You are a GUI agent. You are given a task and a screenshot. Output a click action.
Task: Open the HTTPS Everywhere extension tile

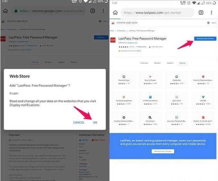[x=150, y=100]
